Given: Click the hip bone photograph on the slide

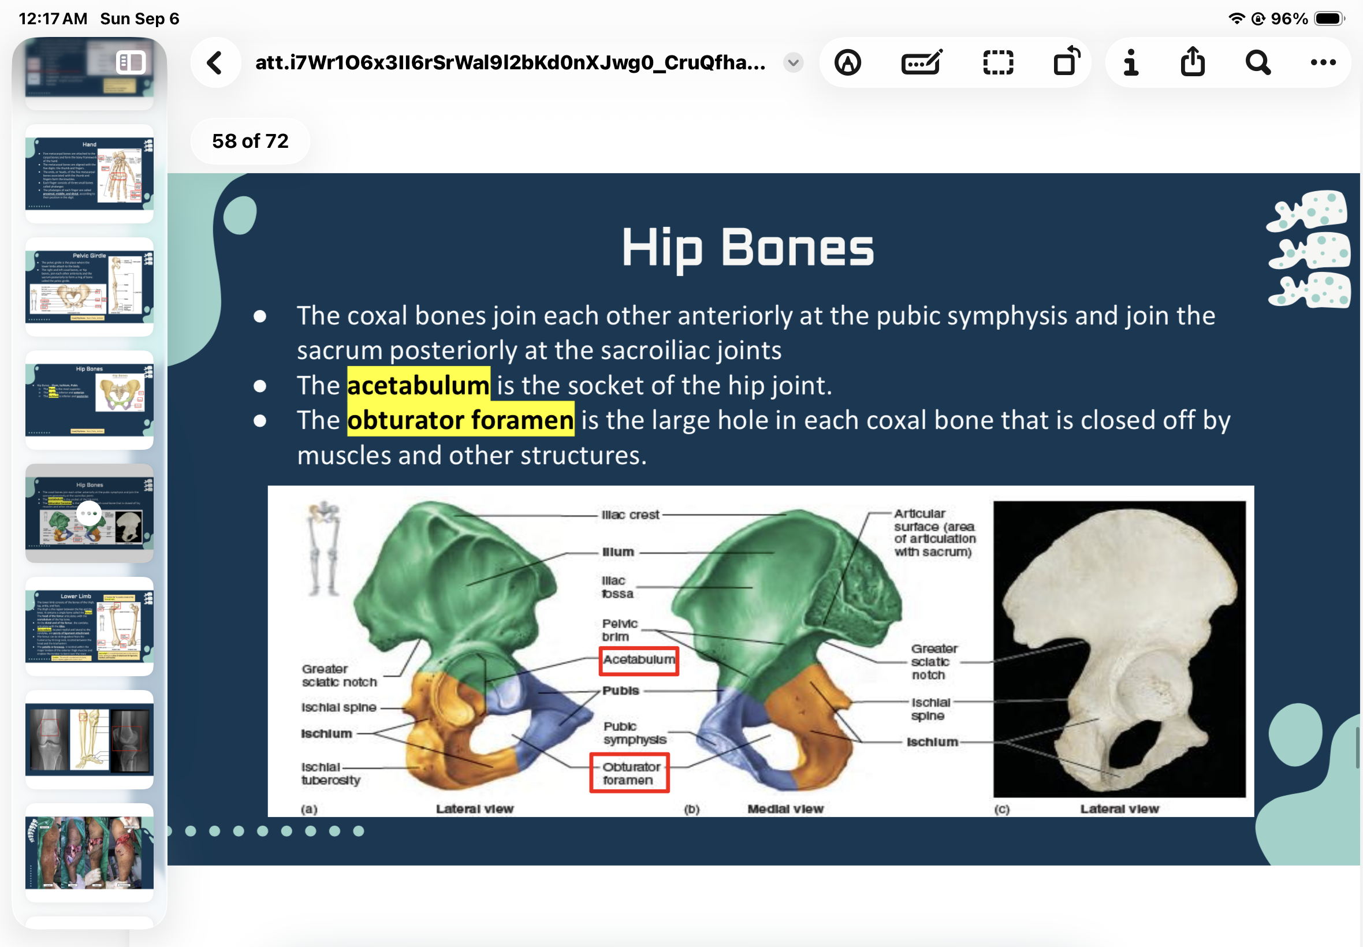Looking at the screenshot, I should [1119, 649].
